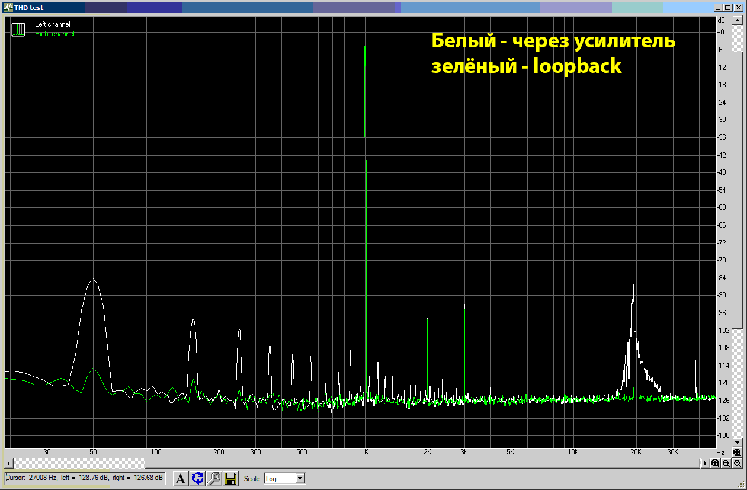Zoom in vertically, magnifier under vertical scrollbar
Screen dimensions: 747x490
point(737,453)
